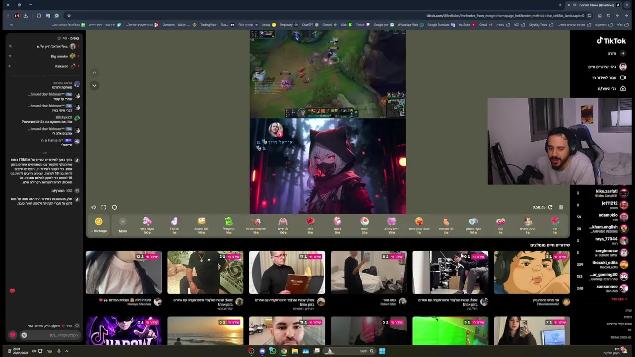The width and height of the screenshot is (635, 357).
Task: Open the ChatGPT bookmark
Action: point(309,25)
